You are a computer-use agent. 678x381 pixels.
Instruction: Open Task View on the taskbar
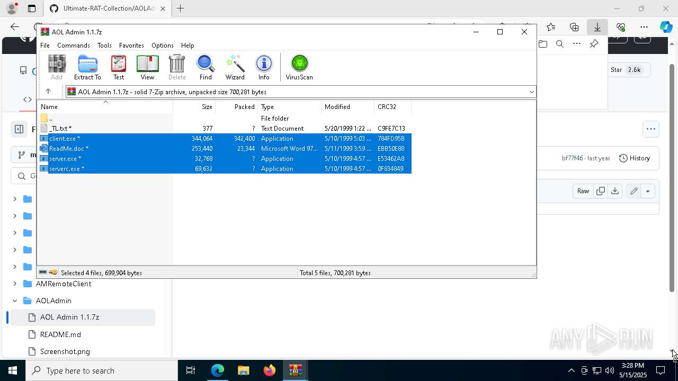(x=191, y=370)
